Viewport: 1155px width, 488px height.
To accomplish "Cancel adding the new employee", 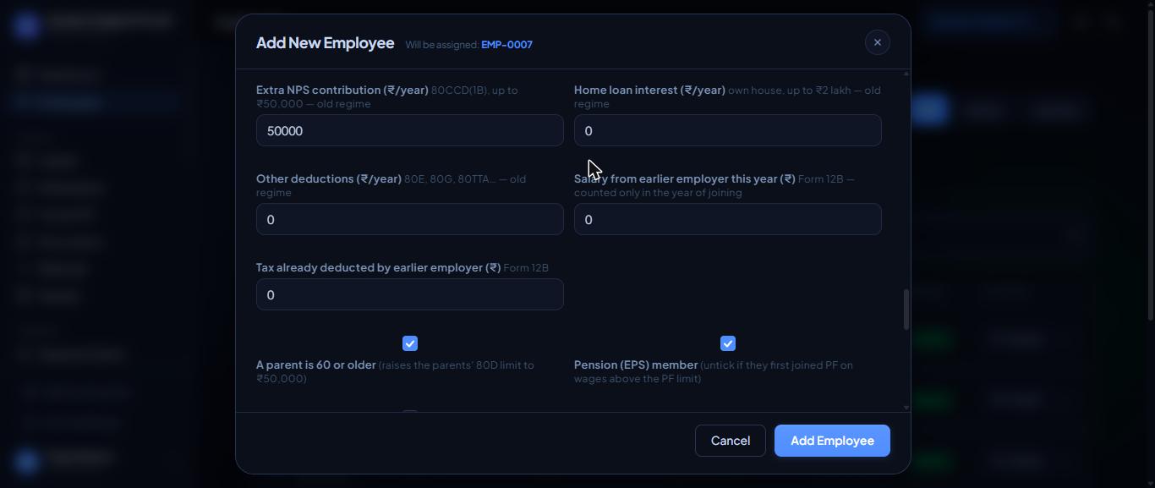I will pyautogui.click(x=731, y=441).
